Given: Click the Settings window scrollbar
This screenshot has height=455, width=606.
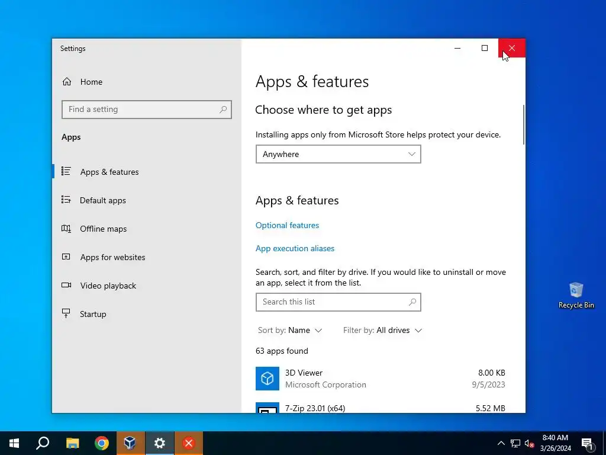Looking at the screenshot, I should [524, 124].
